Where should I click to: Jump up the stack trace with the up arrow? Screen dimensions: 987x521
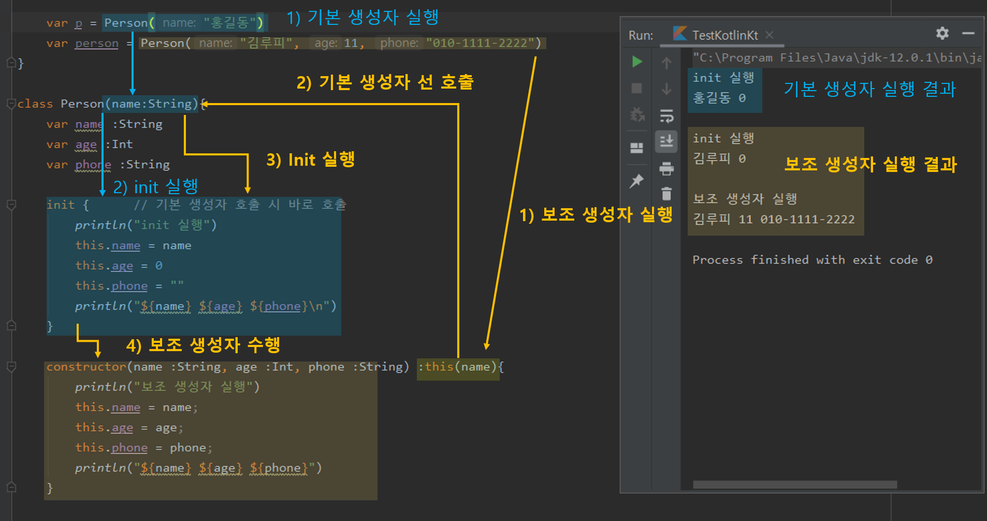pyautogui.click(x=666, y=63)
